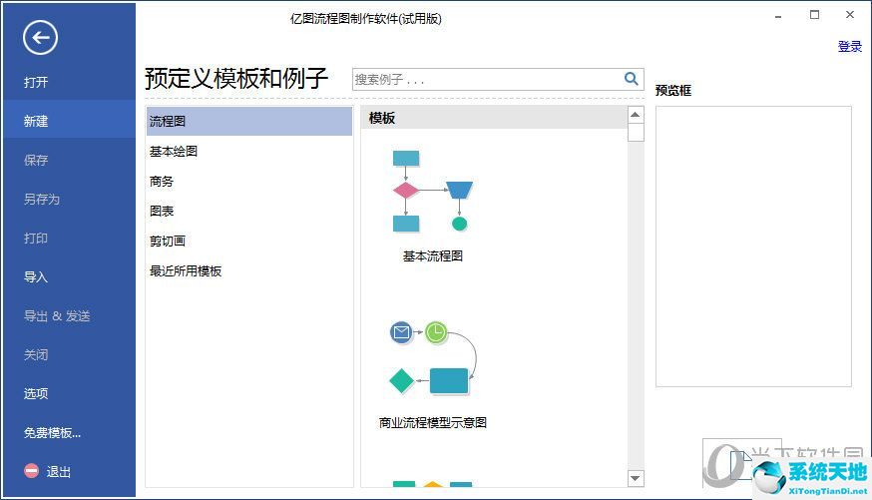The width and height of the screenshot is (872, 500).
Task: Open the 打开 menu item
Action: 36,82
